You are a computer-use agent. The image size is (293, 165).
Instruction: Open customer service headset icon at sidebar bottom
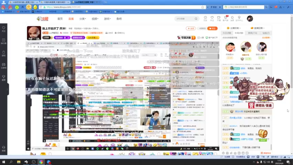coord(4,148)
